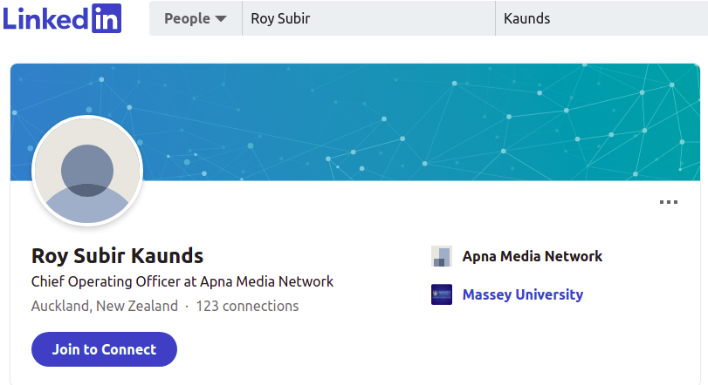The image size is (708, 385).
Task: Click the LinkedIn logo to go home
Action: click(62, 18)
